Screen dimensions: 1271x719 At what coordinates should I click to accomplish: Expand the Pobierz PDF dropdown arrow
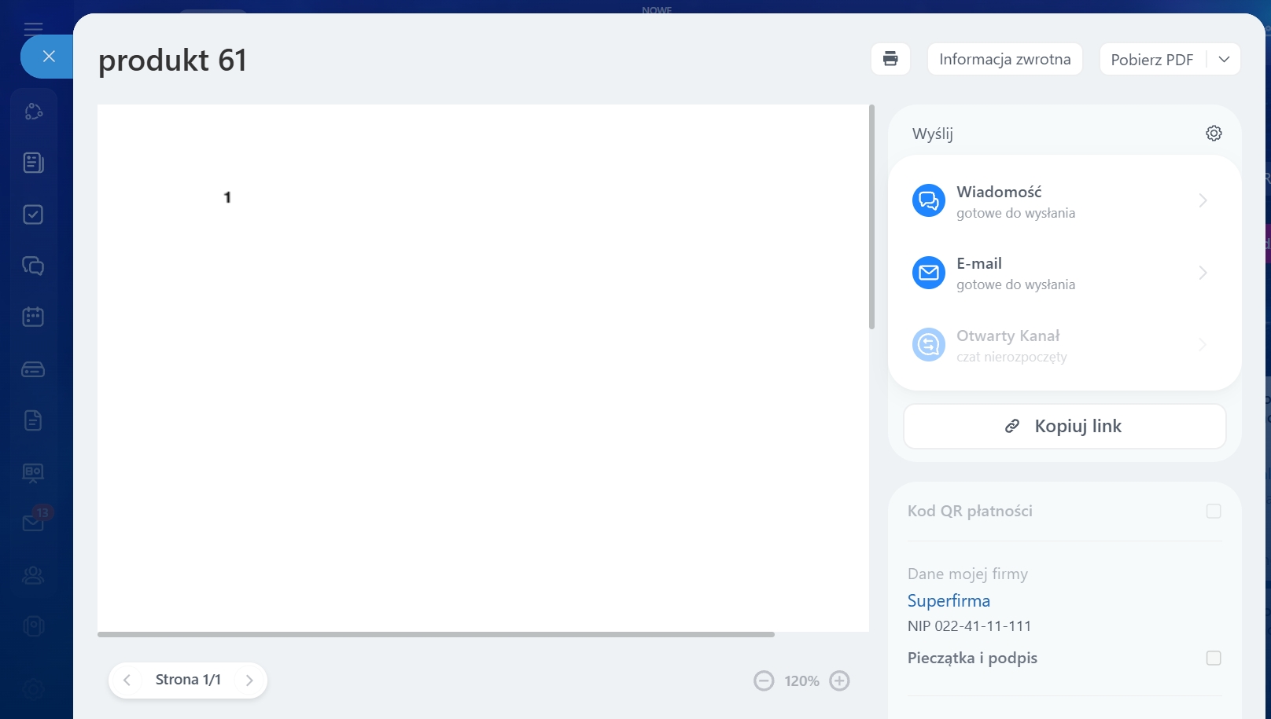click(1224, 60)
